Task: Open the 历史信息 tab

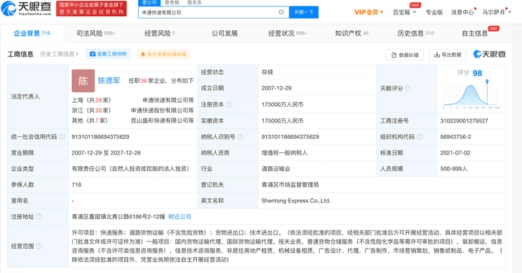Action: coord(416,33)
